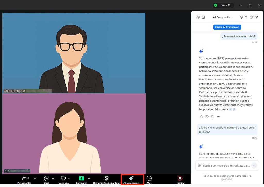Screen dimensions: 264x187
Task: Select JUAN FRANCISCO's video tile
Action: 74,53
